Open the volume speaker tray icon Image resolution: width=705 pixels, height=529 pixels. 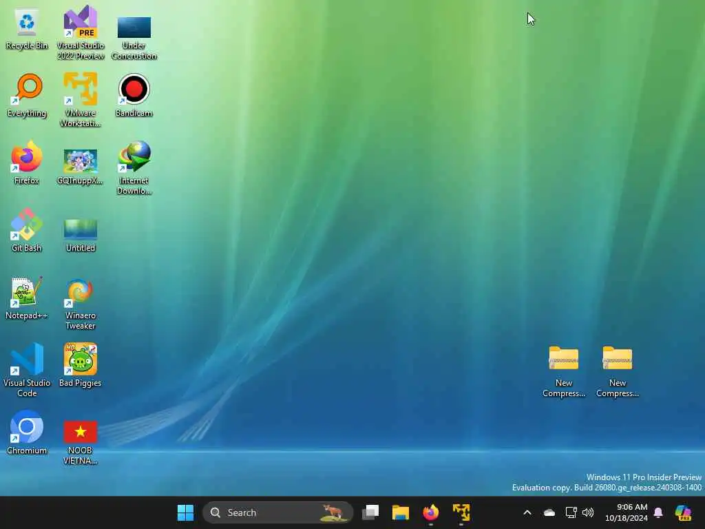coord(588,512)
